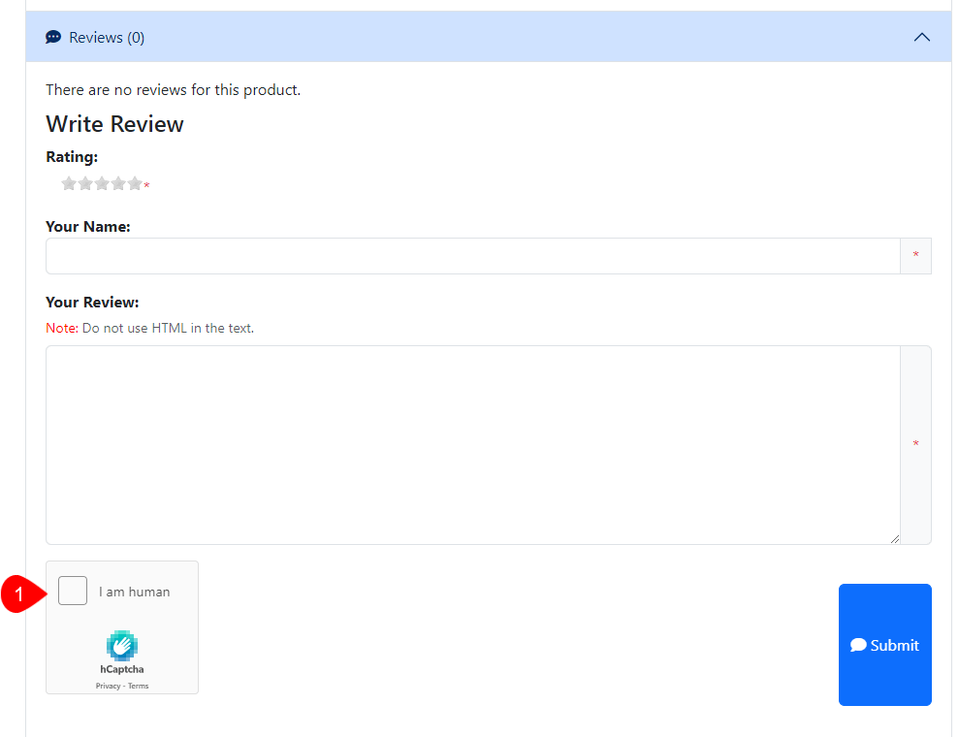Click the hCaptcha hand logo

122,646
